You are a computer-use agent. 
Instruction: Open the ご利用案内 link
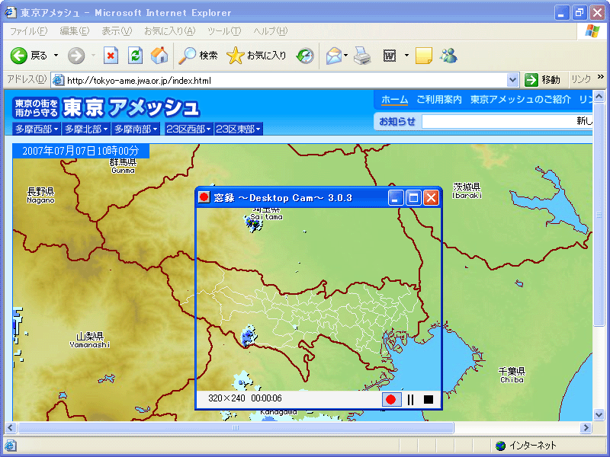439,100
